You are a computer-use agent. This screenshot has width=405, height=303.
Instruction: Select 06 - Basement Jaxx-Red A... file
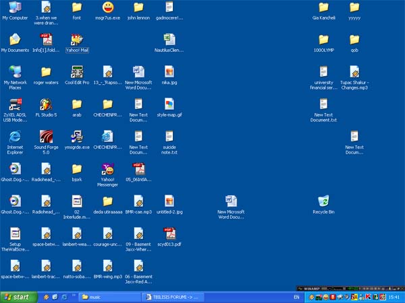point(138,272)
